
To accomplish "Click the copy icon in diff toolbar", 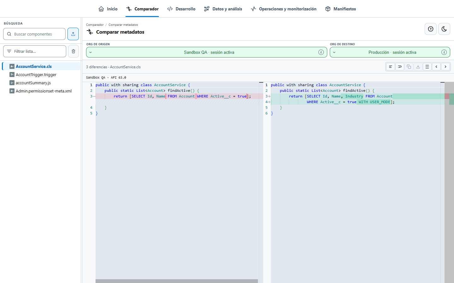I will pyautogui.click(x=409, y=67).
